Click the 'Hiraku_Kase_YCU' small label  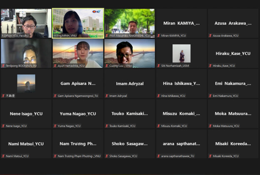tap(224, 66)
